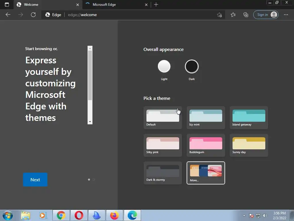Select the Light appearance option
The width and height of the screenshot is (294, 221).
pyautogui.click(x=164, y=66)
